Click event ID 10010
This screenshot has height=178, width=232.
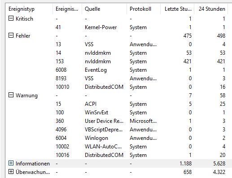[x=62, y=87]
